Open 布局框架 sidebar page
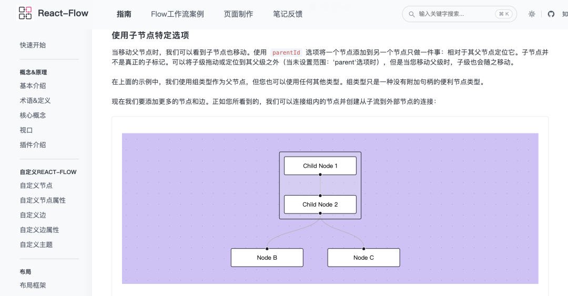Image resolution: width=568 pixels, height=296 pixels. pyautogui.click(x=33, y=285)
